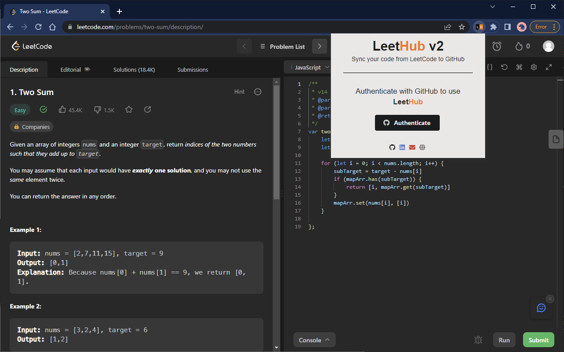Go to the next problem
Image resolution: width=564 pixels, height=352 pixels.
[319, 46]
